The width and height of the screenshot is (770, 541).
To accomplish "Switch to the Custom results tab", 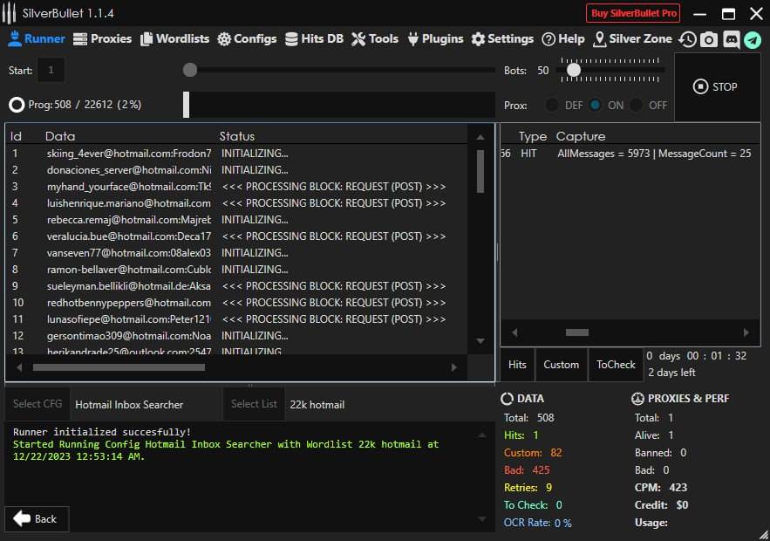I will pos(561,365).
